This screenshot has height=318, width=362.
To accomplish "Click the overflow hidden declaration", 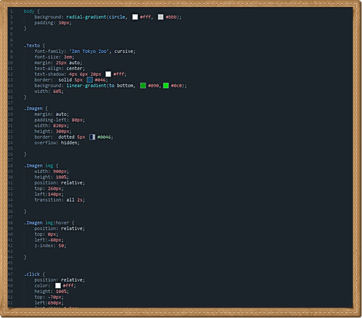I will click(x=57, y=143).
